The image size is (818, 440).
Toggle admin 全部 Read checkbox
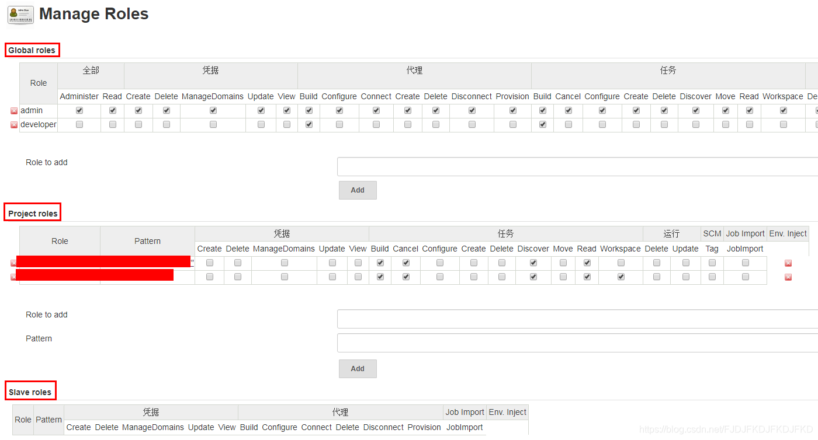click(113, 110)
